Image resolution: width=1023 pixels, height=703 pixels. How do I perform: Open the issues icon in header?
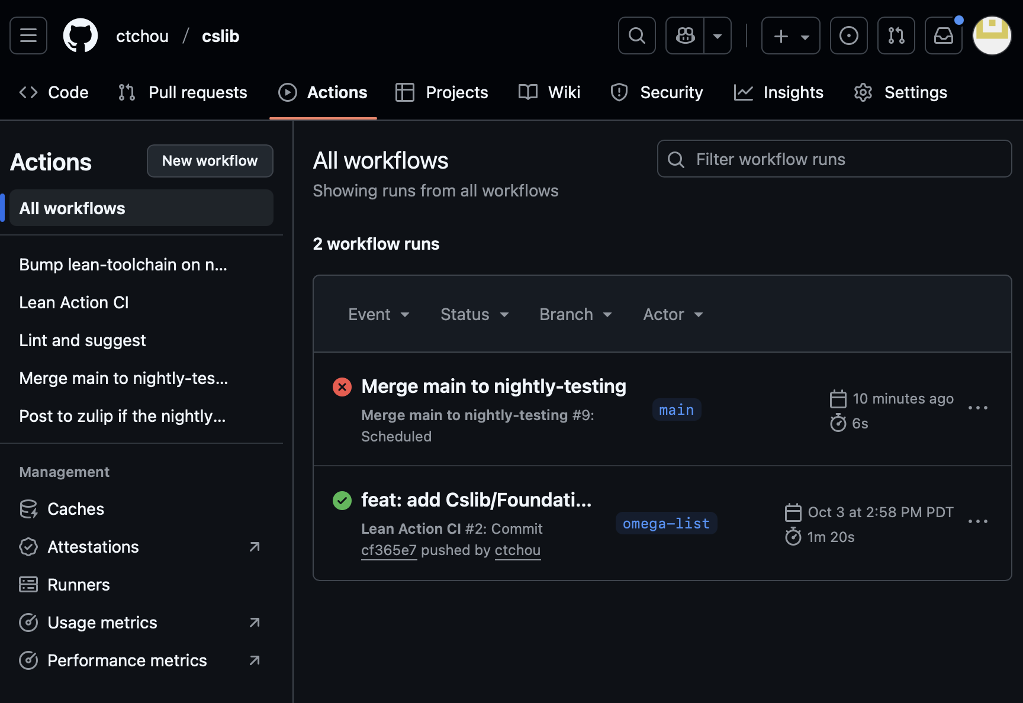848,36
